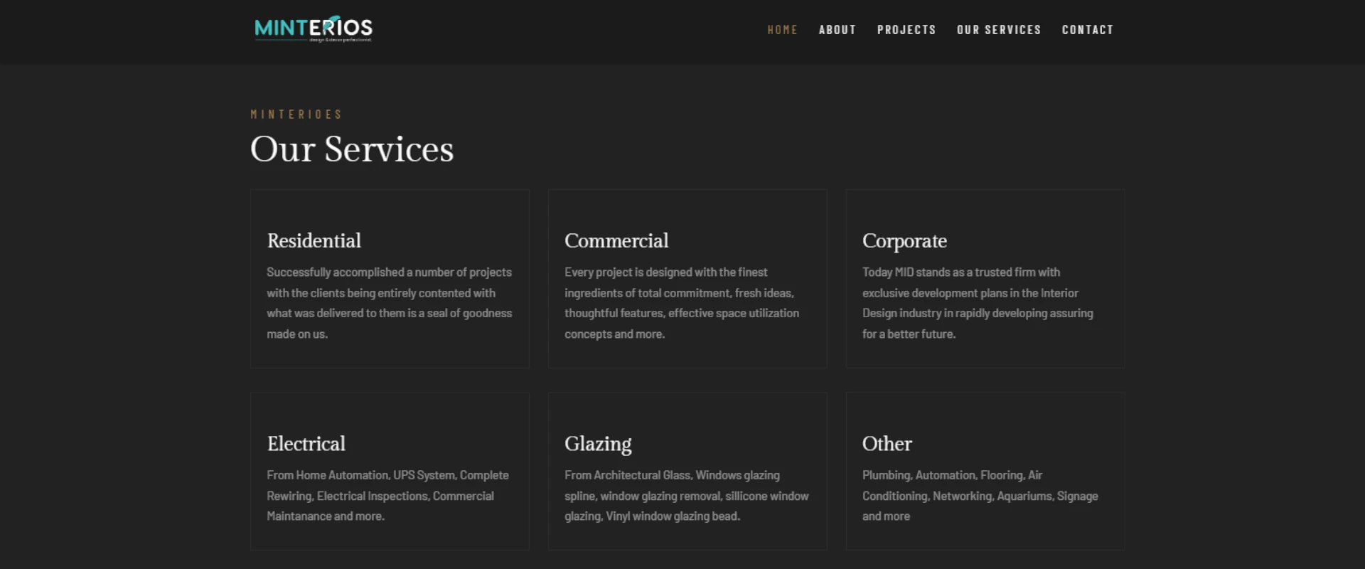Click the Residential card title

(314, 240)
